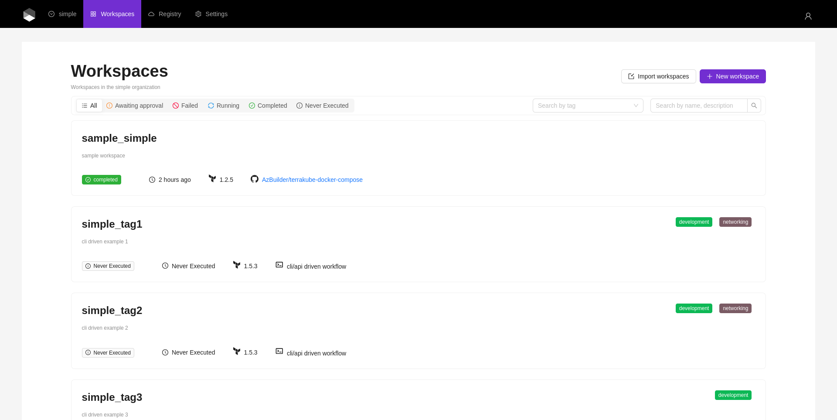Show only Failed workspaces
The height and width of the screenshot is (420, 837).
click(185, 106)
